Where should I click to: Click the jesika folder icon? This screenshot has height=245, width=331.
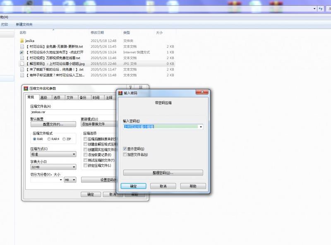click(22, 41)
